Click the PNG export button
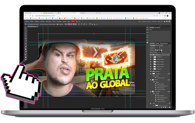195x123 pixels. point(70,24)
